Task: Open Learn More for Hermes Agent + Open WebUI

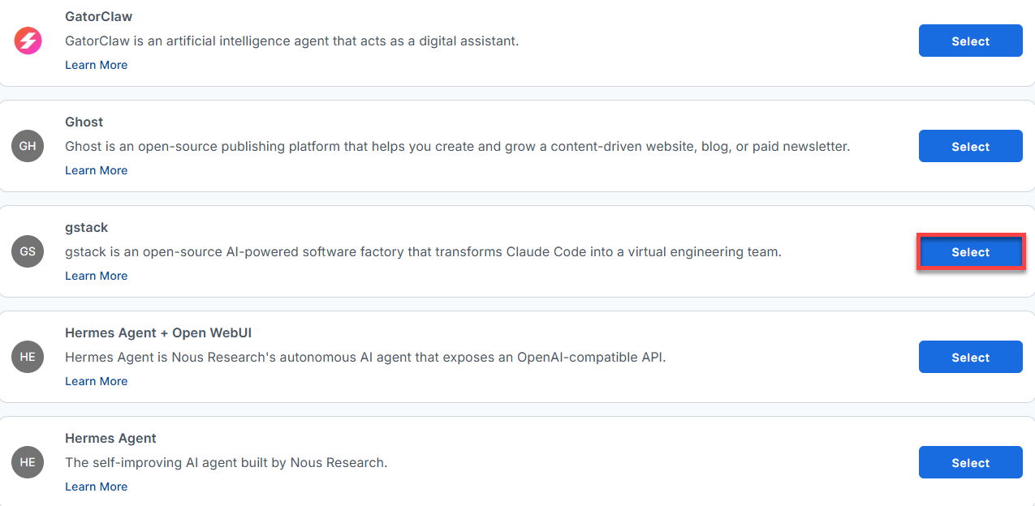Action: click(96, 381)
